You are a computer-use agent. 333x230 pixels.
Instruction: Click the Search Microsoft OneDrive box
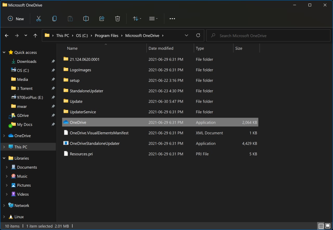click(x=268, y=36)
